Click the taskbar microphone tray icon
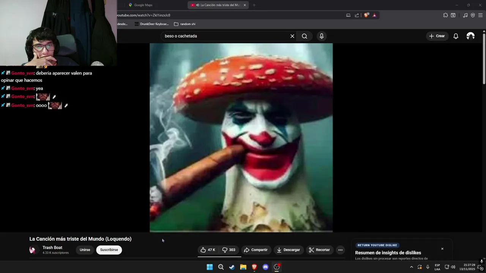 pyautogui.click(x=428, y=267)
